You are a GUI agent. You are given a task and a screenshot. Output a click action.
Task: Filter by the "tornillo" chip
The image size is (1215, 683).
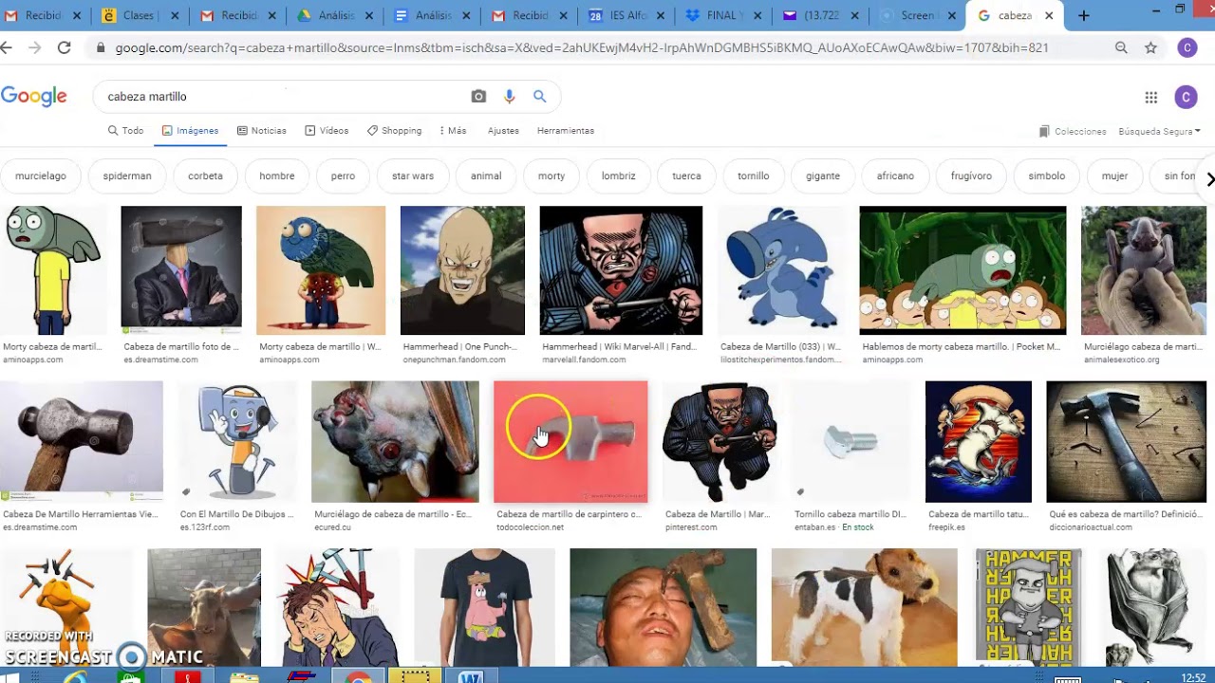coord(754,175)
